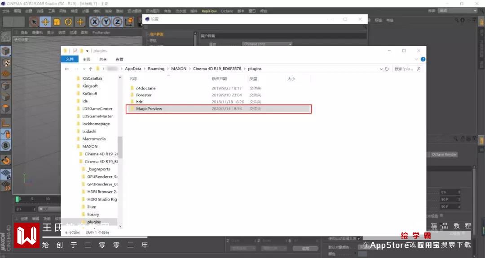Select Macromedia in the navigation tree
This screenshot has width=485, height=258.
coord(94,139)
